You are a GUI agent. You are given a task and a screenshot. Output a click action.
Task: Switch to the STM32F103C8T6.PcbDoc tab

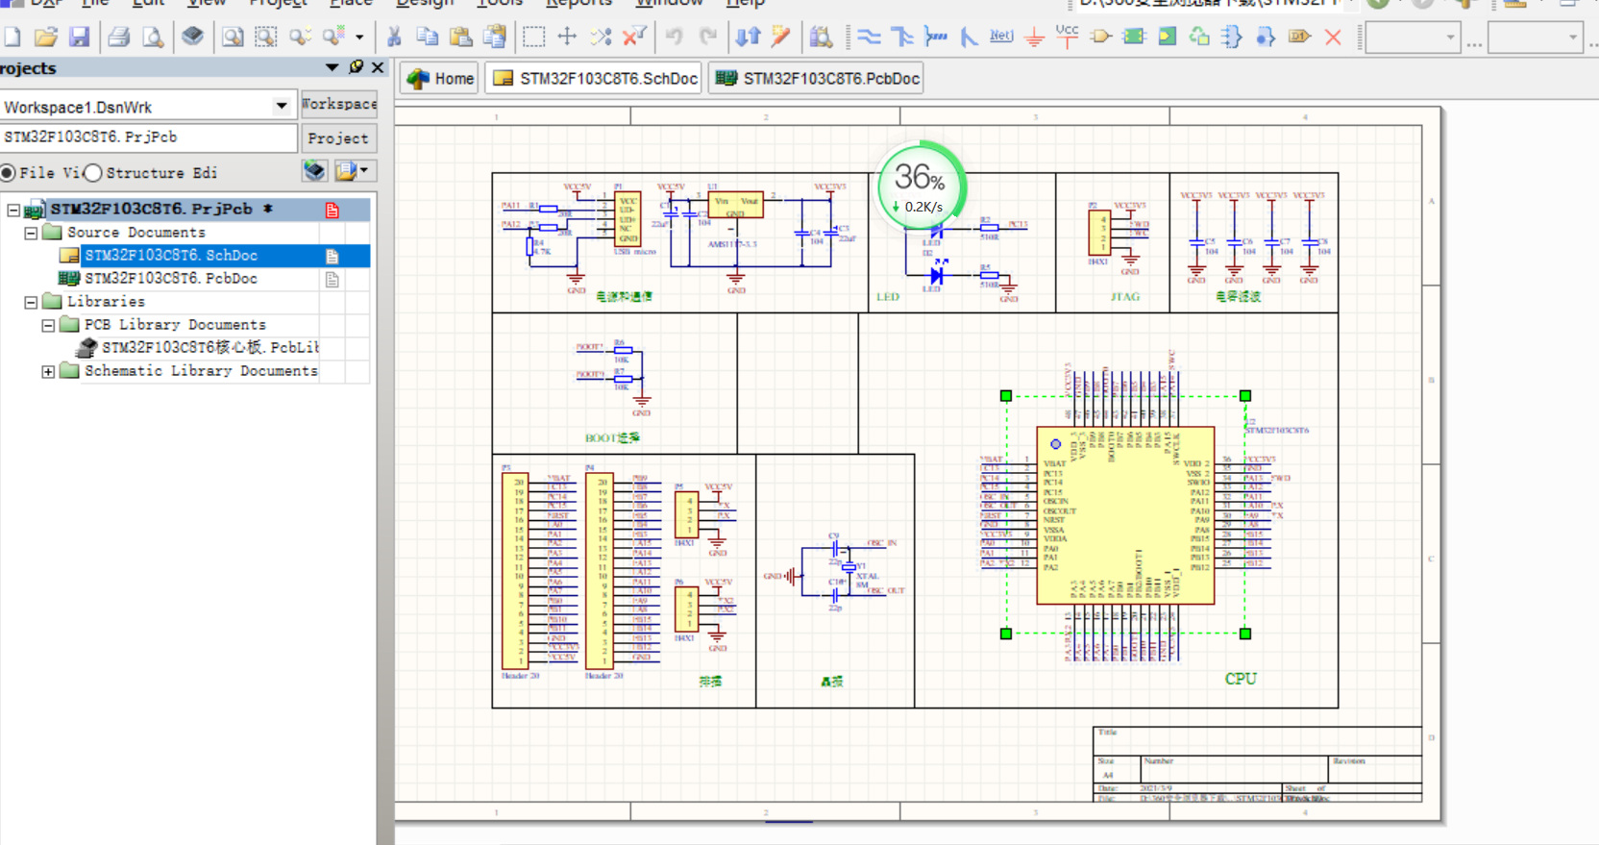click(817, 79)
